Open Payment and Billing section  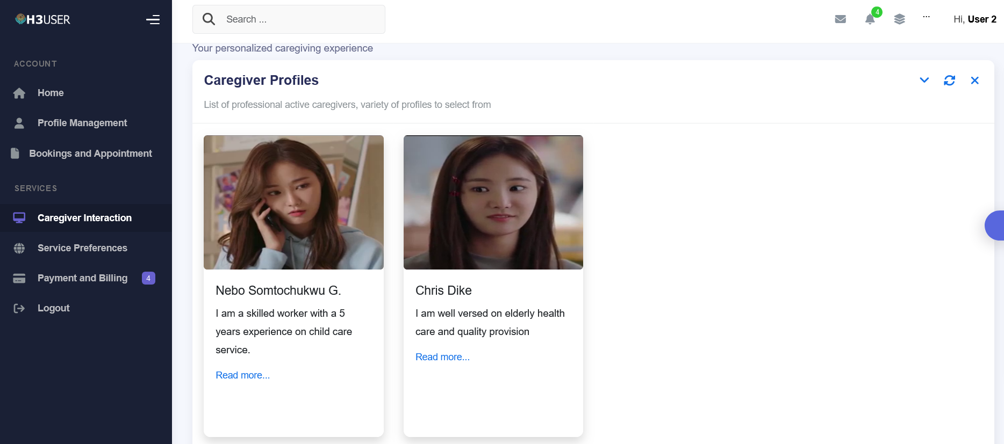coord(82,278)
